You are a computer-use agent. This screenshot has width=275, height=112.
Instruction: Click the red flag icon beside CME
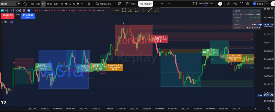[x=24, y=10]
